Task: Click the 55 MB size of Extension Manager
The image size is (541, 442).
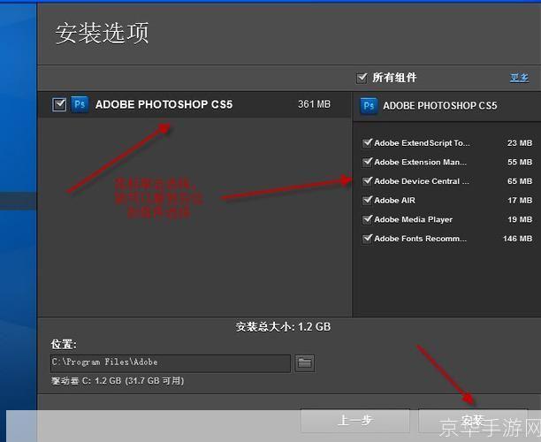Action: [x=520, y=162]
